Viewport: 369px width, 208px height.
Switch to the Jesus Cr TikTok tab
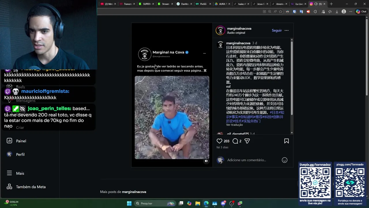click(261, 4)
